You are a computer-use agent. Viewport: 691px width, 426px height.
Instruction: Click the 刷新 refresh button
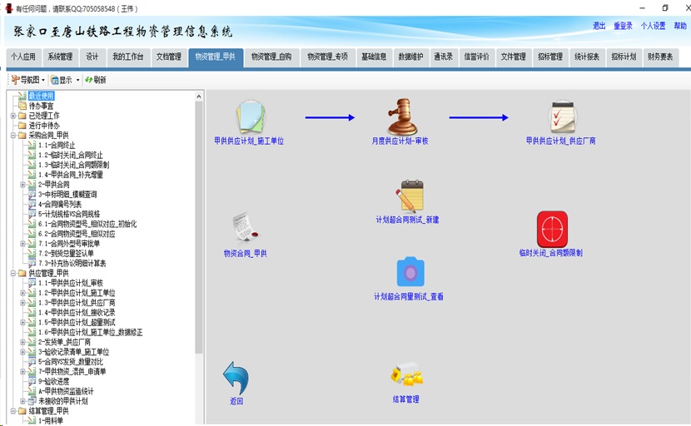point(95,80)
